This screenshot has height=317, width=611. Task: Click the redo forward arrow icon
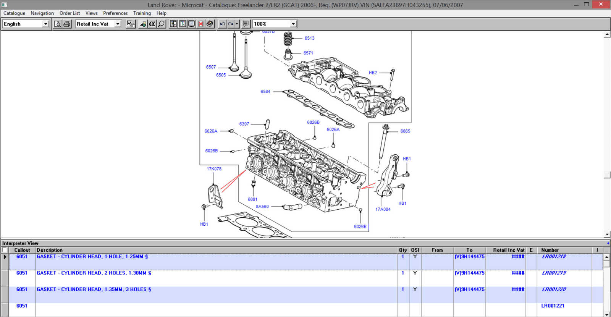[x=231, y=24]
